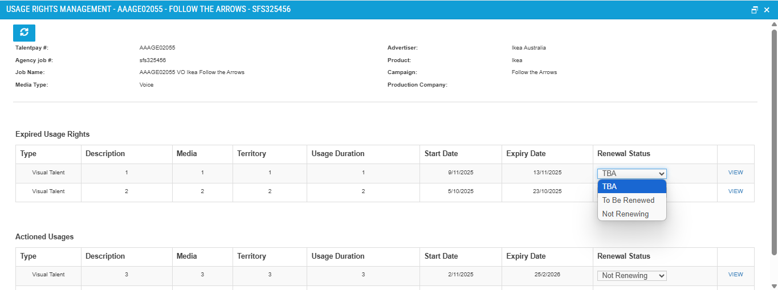Image resolution: width=778 pixels, height=290 pixels.
Task: Open the Not Renewing dropdown in Actioned Usages
Action: [632, 275]
